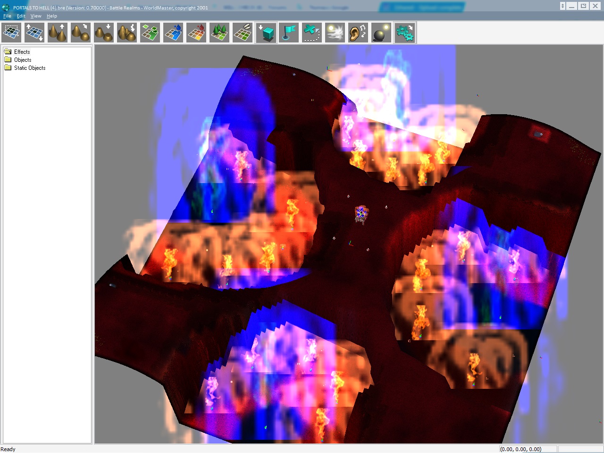The width and height of the screenshot is (604, 453).
Task: Expand the Objects folder
Action: click(22, 60)
